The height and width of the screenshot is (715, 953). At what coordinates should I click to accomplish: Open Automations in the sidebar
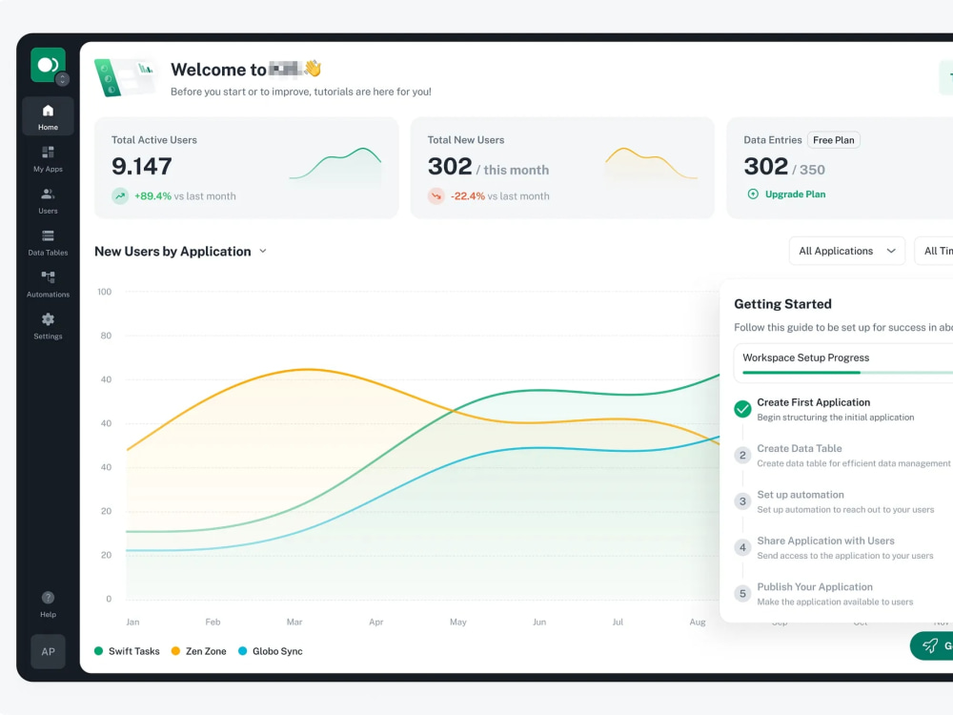[x=48, y=284]
